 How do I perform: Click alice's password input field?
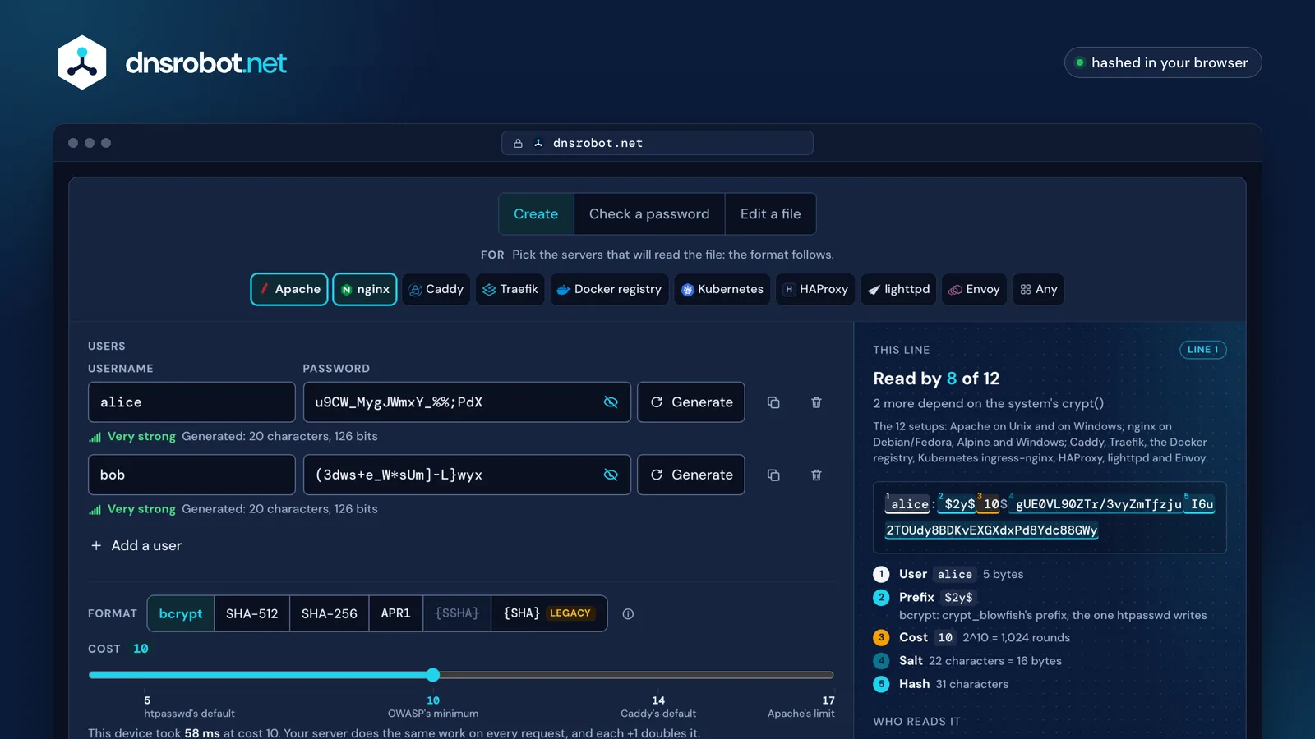pos(467,402)
